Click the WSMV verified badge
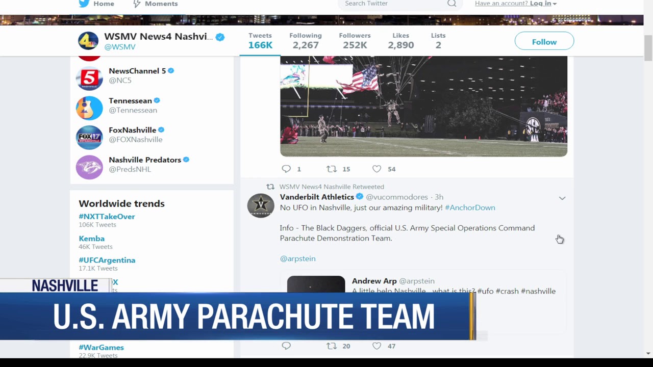Image resolution: width=653 pixels, height=367 pixels. click(x=220, y=37)
